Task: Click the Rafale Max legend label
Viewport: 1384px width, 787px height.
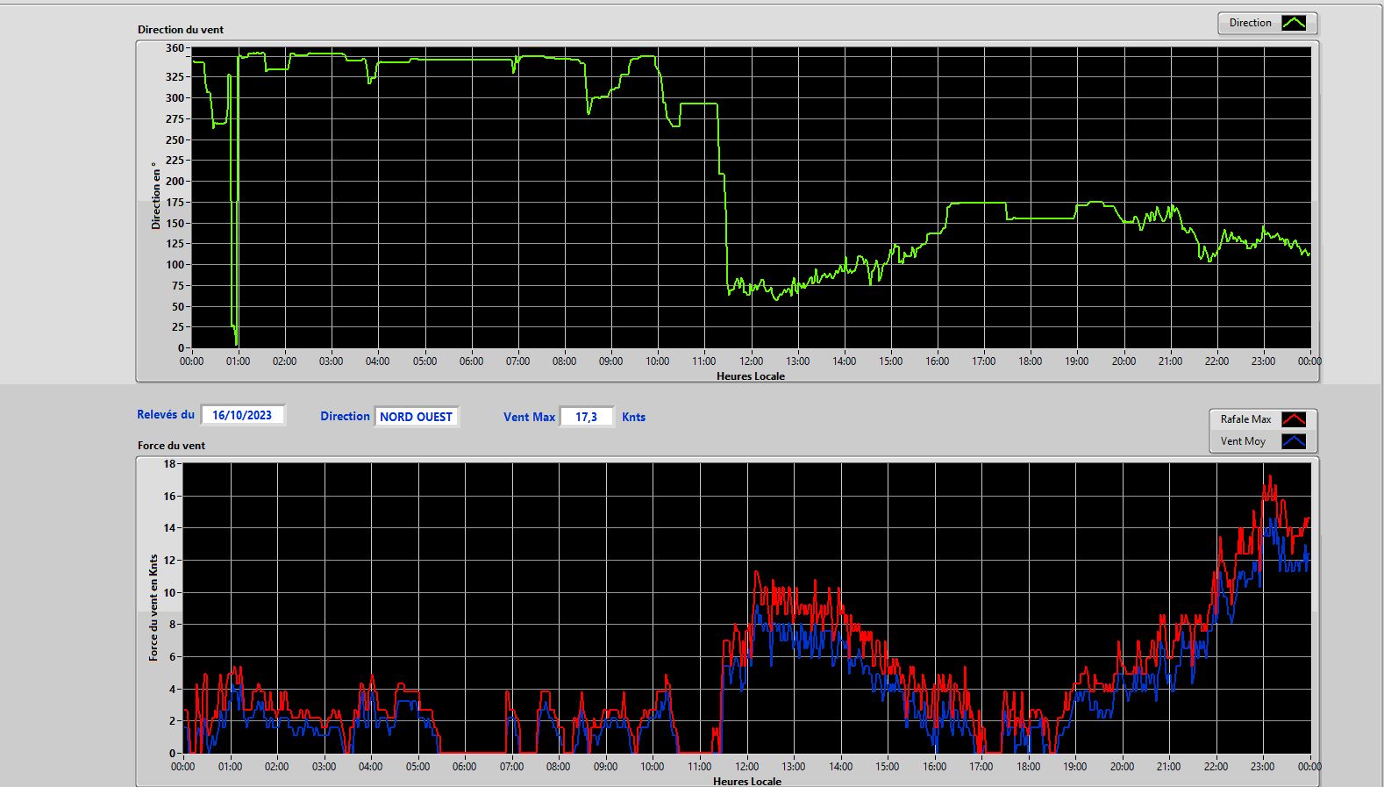Action: click(1245, 419)
